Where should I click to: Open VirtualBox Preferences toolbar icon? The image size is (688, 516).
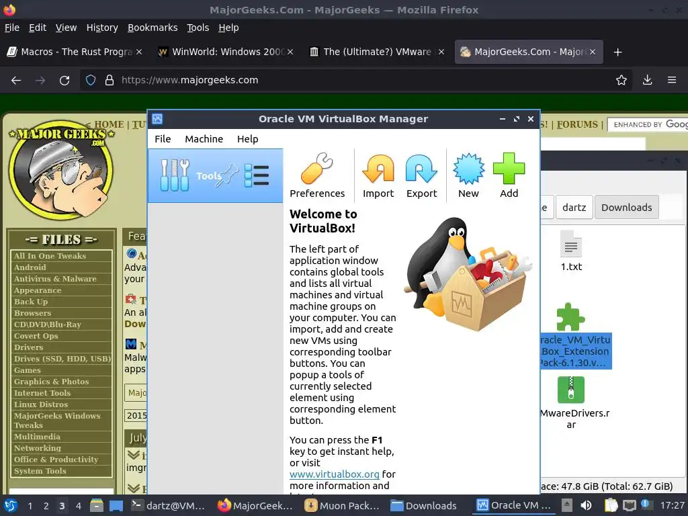tap(317, 175)
